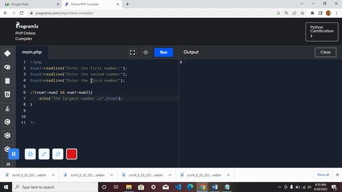Click the "Enter the first number:" code line

79,68
